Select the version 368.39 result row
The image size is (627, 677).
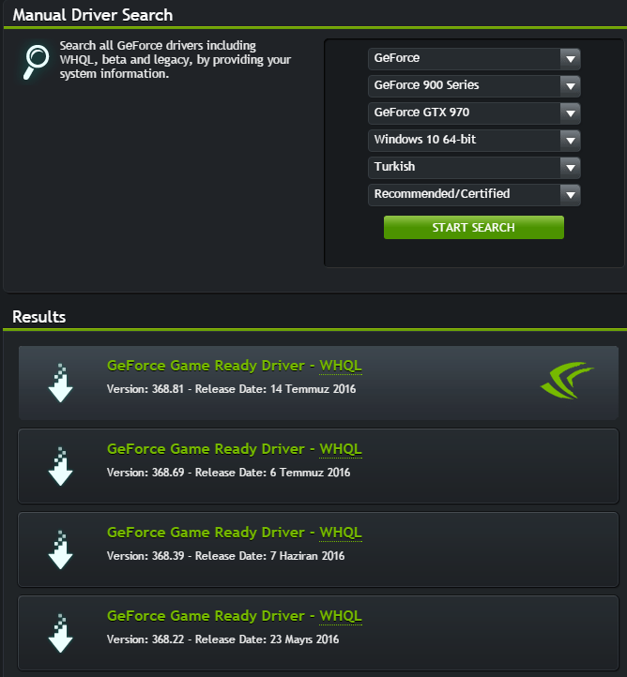tap(318, 549)
